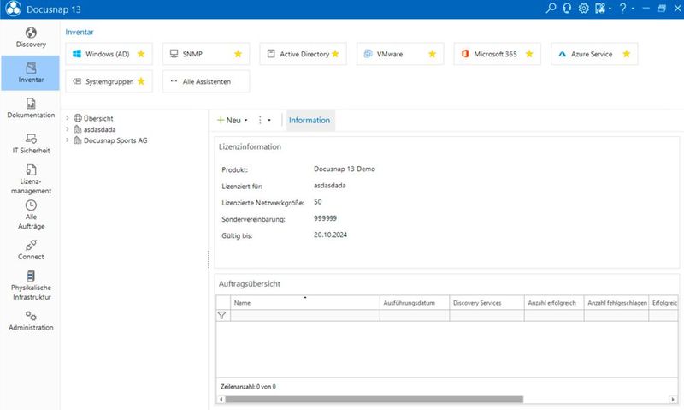Expand the Docusnap Sports AG node
Image resolution: width=684 pixels, height=410 pixels.
tap(68, 140)
